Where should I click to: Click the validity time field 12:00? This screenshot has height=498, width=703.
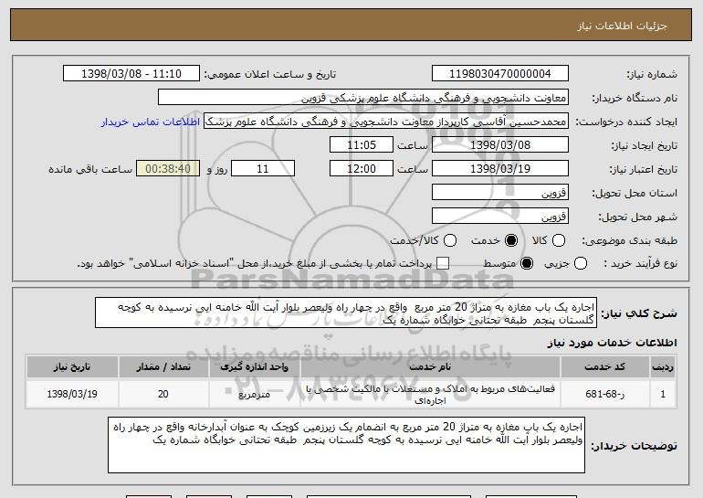click(362, 169)
